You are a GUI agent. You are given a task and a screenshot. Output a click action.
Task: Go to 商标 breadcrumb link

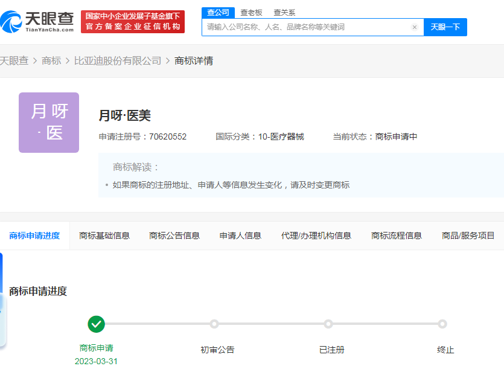[x=51, y=60]
